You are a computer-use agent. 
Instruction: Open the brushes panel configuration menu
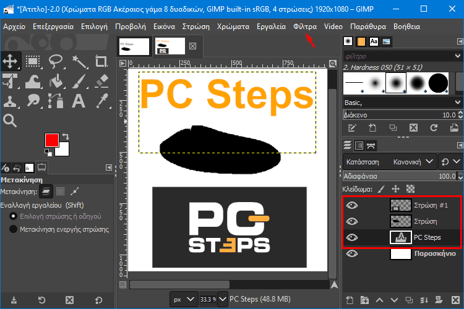coord(460,41)
